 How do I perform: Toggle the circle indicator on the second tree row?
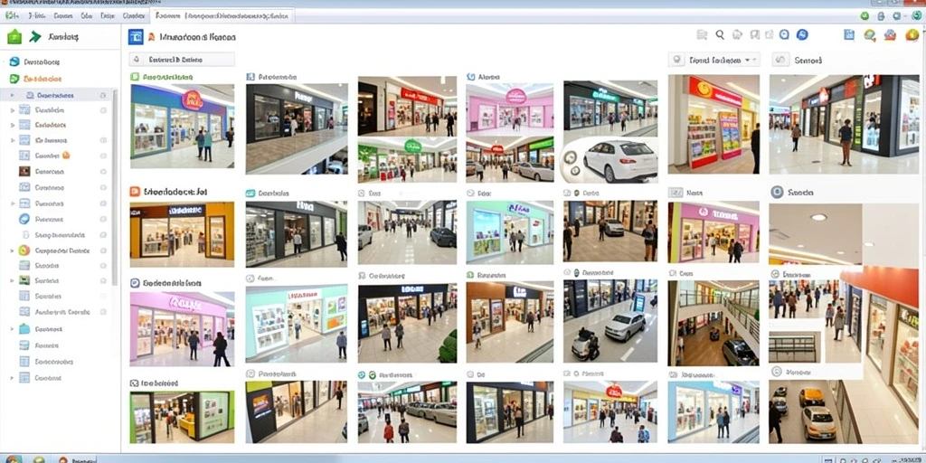tap(103, 109)
